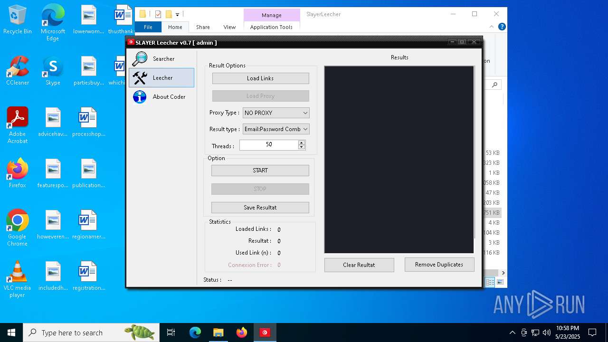Click the Save Resultat button
608x342 pixels.
coord(260,208)
